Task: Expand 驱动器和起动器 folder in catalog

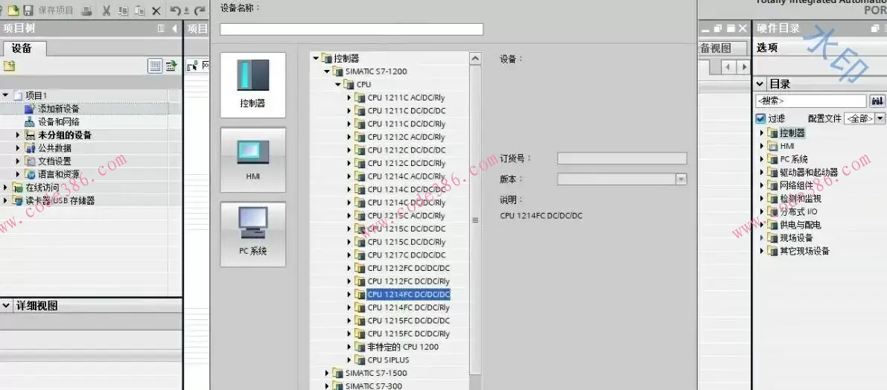Action: click(761, 173)
